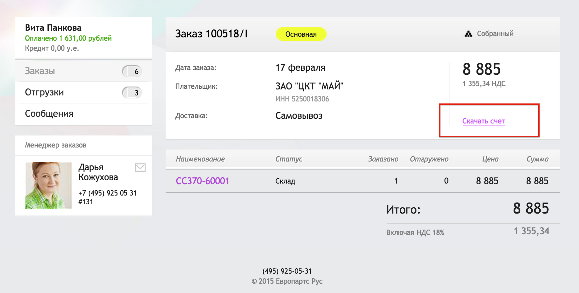Open the Отгрузки section

(x=44, y=92)
